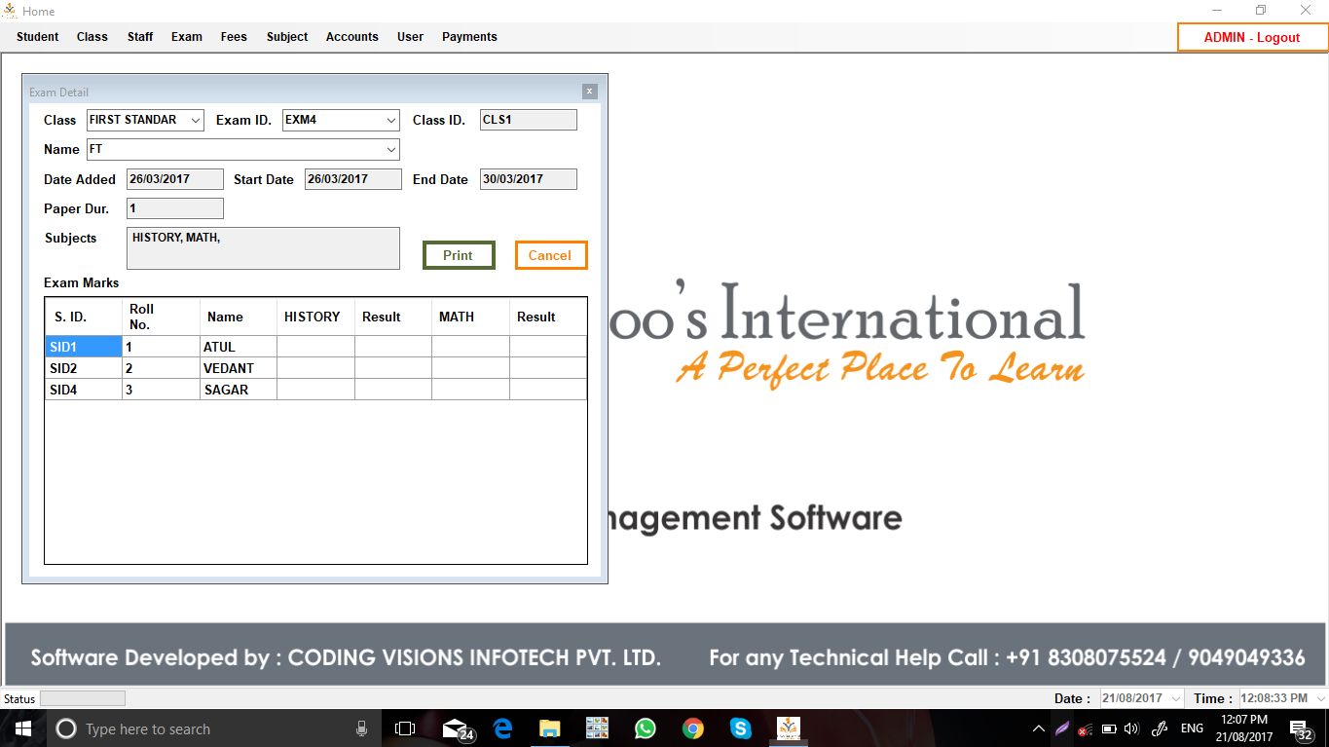Click the ADMIN - Logout button
1329x747 pixels.
coord(1252,37)
